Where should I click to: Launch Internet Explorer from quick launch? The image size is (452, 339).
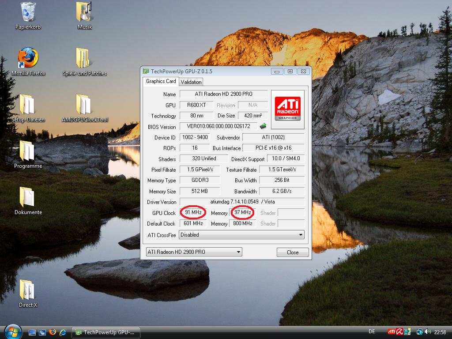pyautogui.click(x=63, y=332)
